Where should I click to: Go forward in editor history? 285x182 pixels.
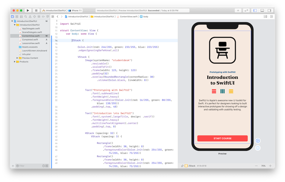62,17
